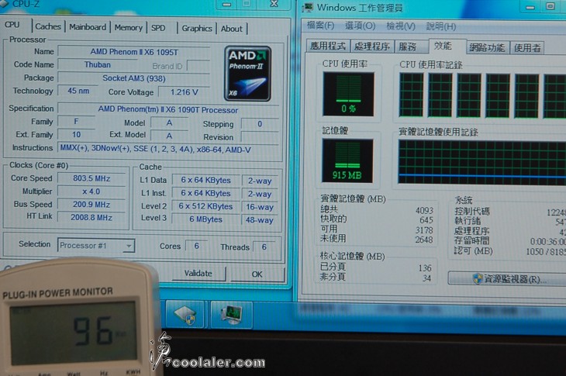Click the Name field AMD Phenom II X6 1095T
The width and height of the screenshot is (566, 376).
pos(134,52)
